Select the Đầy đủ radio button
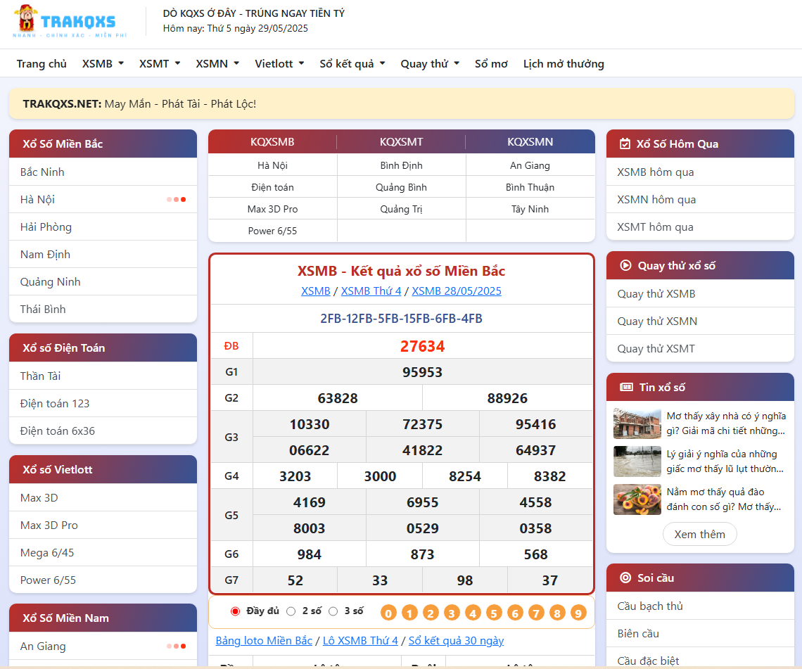This screenshot has height=669, width=802. [236, 611]
